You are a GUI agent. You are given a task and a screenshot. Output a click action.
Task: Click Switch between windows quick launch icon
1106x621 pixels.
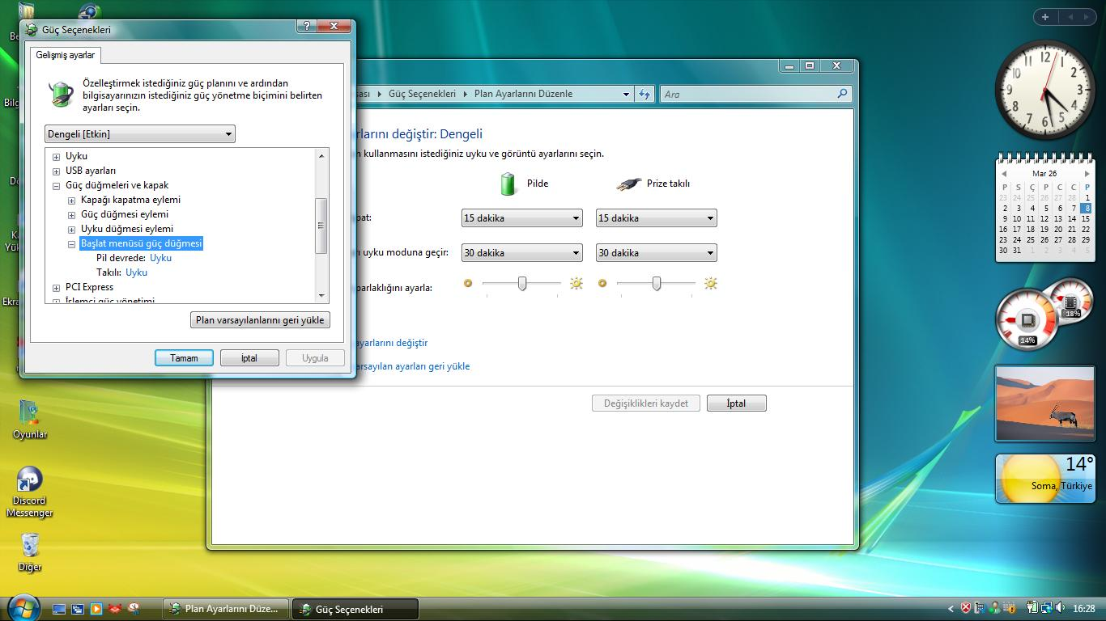coord(78,609)
